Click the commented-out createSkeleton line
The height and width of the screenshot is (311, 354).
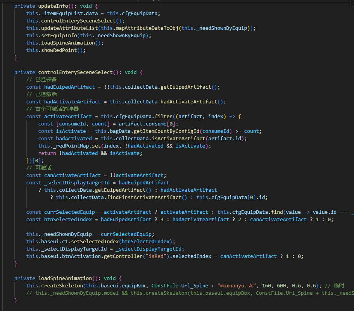[x=190, y=293]
